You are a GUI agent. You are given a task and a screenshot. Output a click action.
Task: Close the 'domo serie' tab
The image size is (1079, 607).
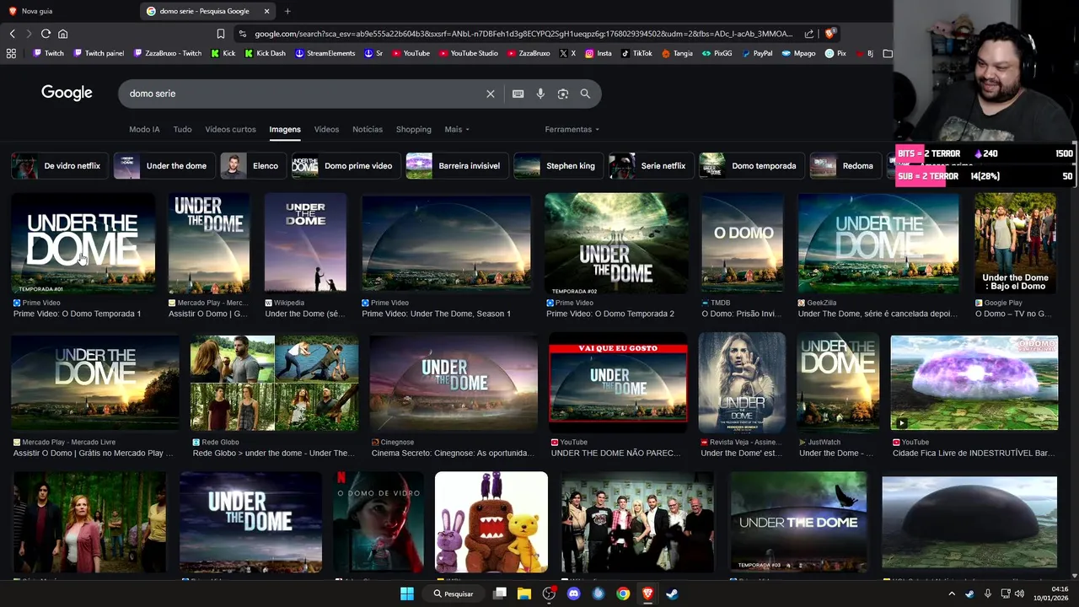pos(267,11)
